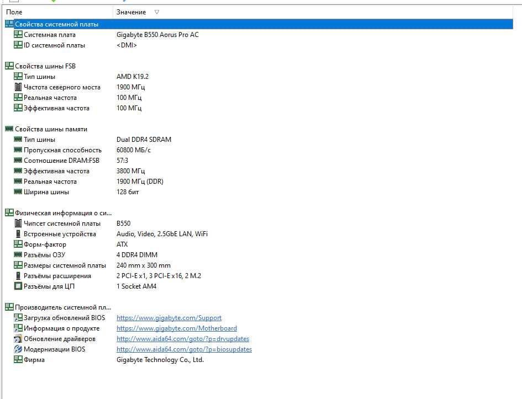This screenshot has height=399, width=522.
Task: Open the aida64 biosupdates link
Action: point(184,349)
